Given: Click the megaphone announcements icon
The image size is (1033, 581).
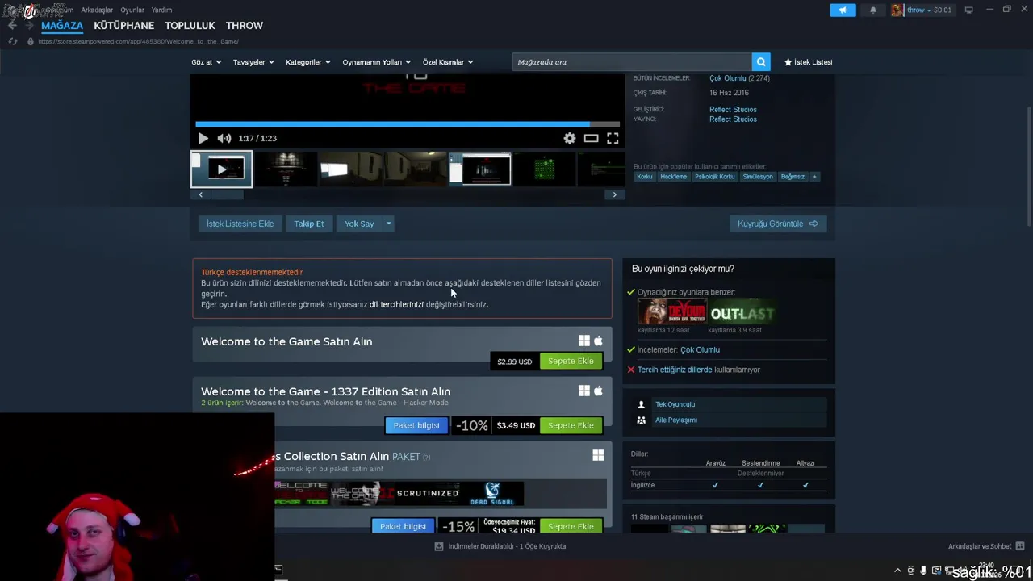Looking at the screenshot, I should tap(843, 10).
